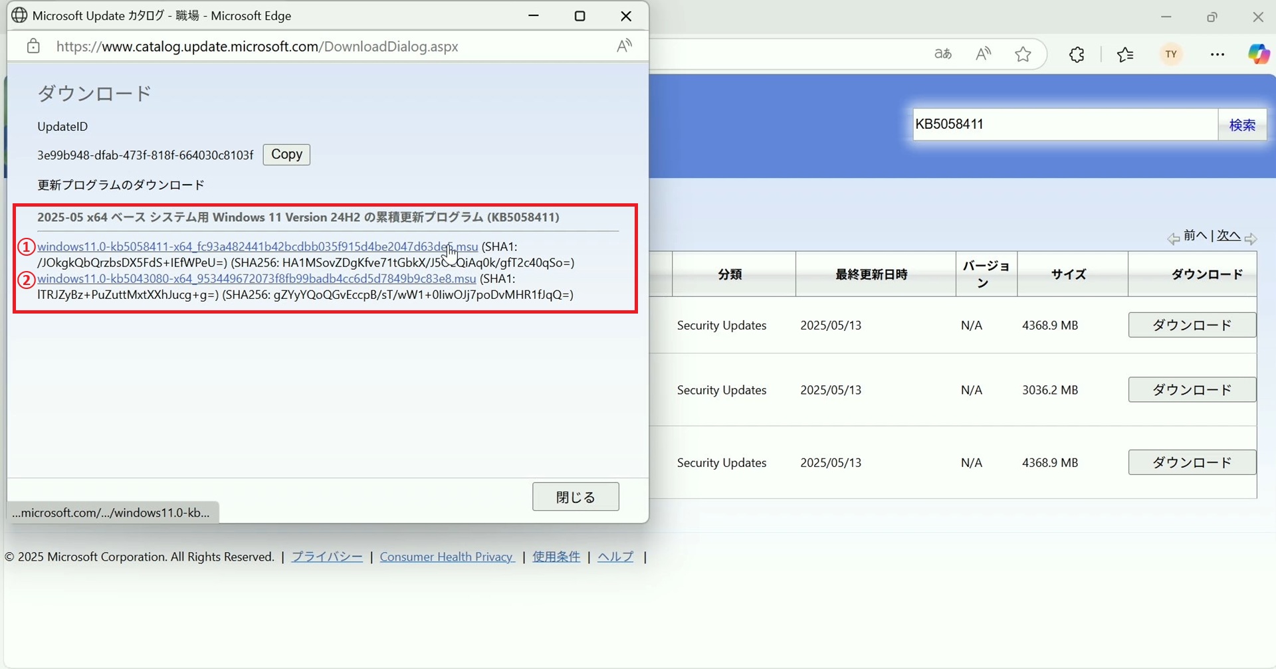Click read aloud icon in popup address bar
This screenshot has height=669, width=1276.
point(624,46)
